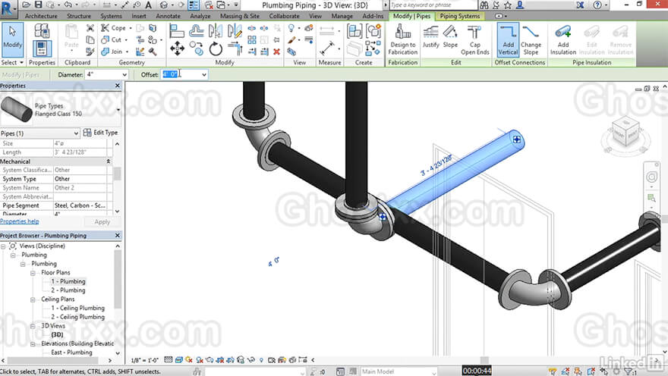Open the Pipe Types type selector dropdown
This screenshot has height=376, width=668.
pyautogui.click(x=118, y=110)
